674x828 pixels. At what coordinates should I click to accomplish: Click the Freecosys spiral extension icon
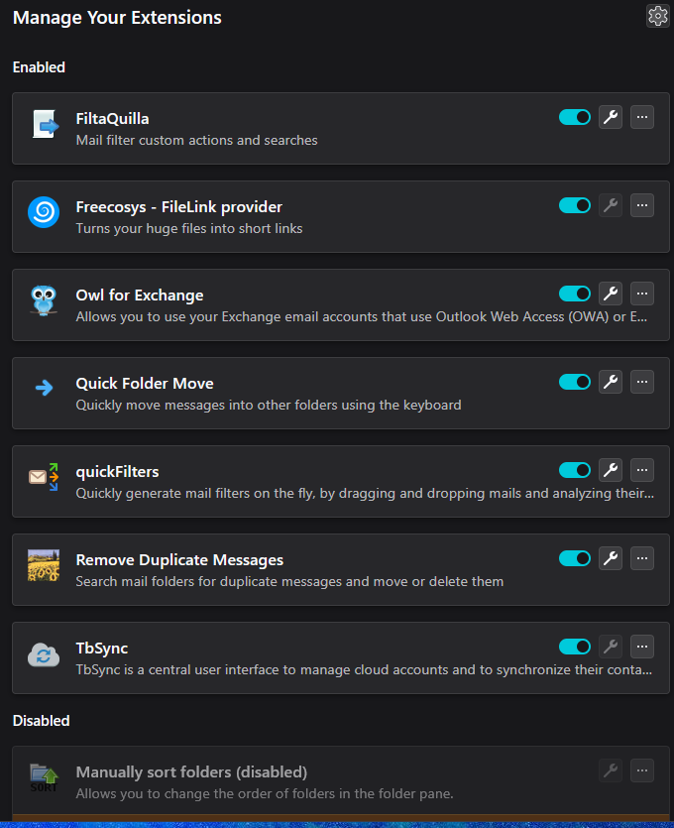click(x=44, y=213)
